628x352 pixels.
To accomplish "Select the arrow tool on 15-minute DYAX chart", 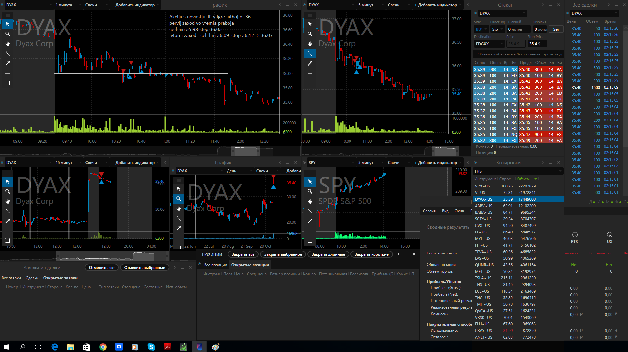I will (x=8, y=221).
